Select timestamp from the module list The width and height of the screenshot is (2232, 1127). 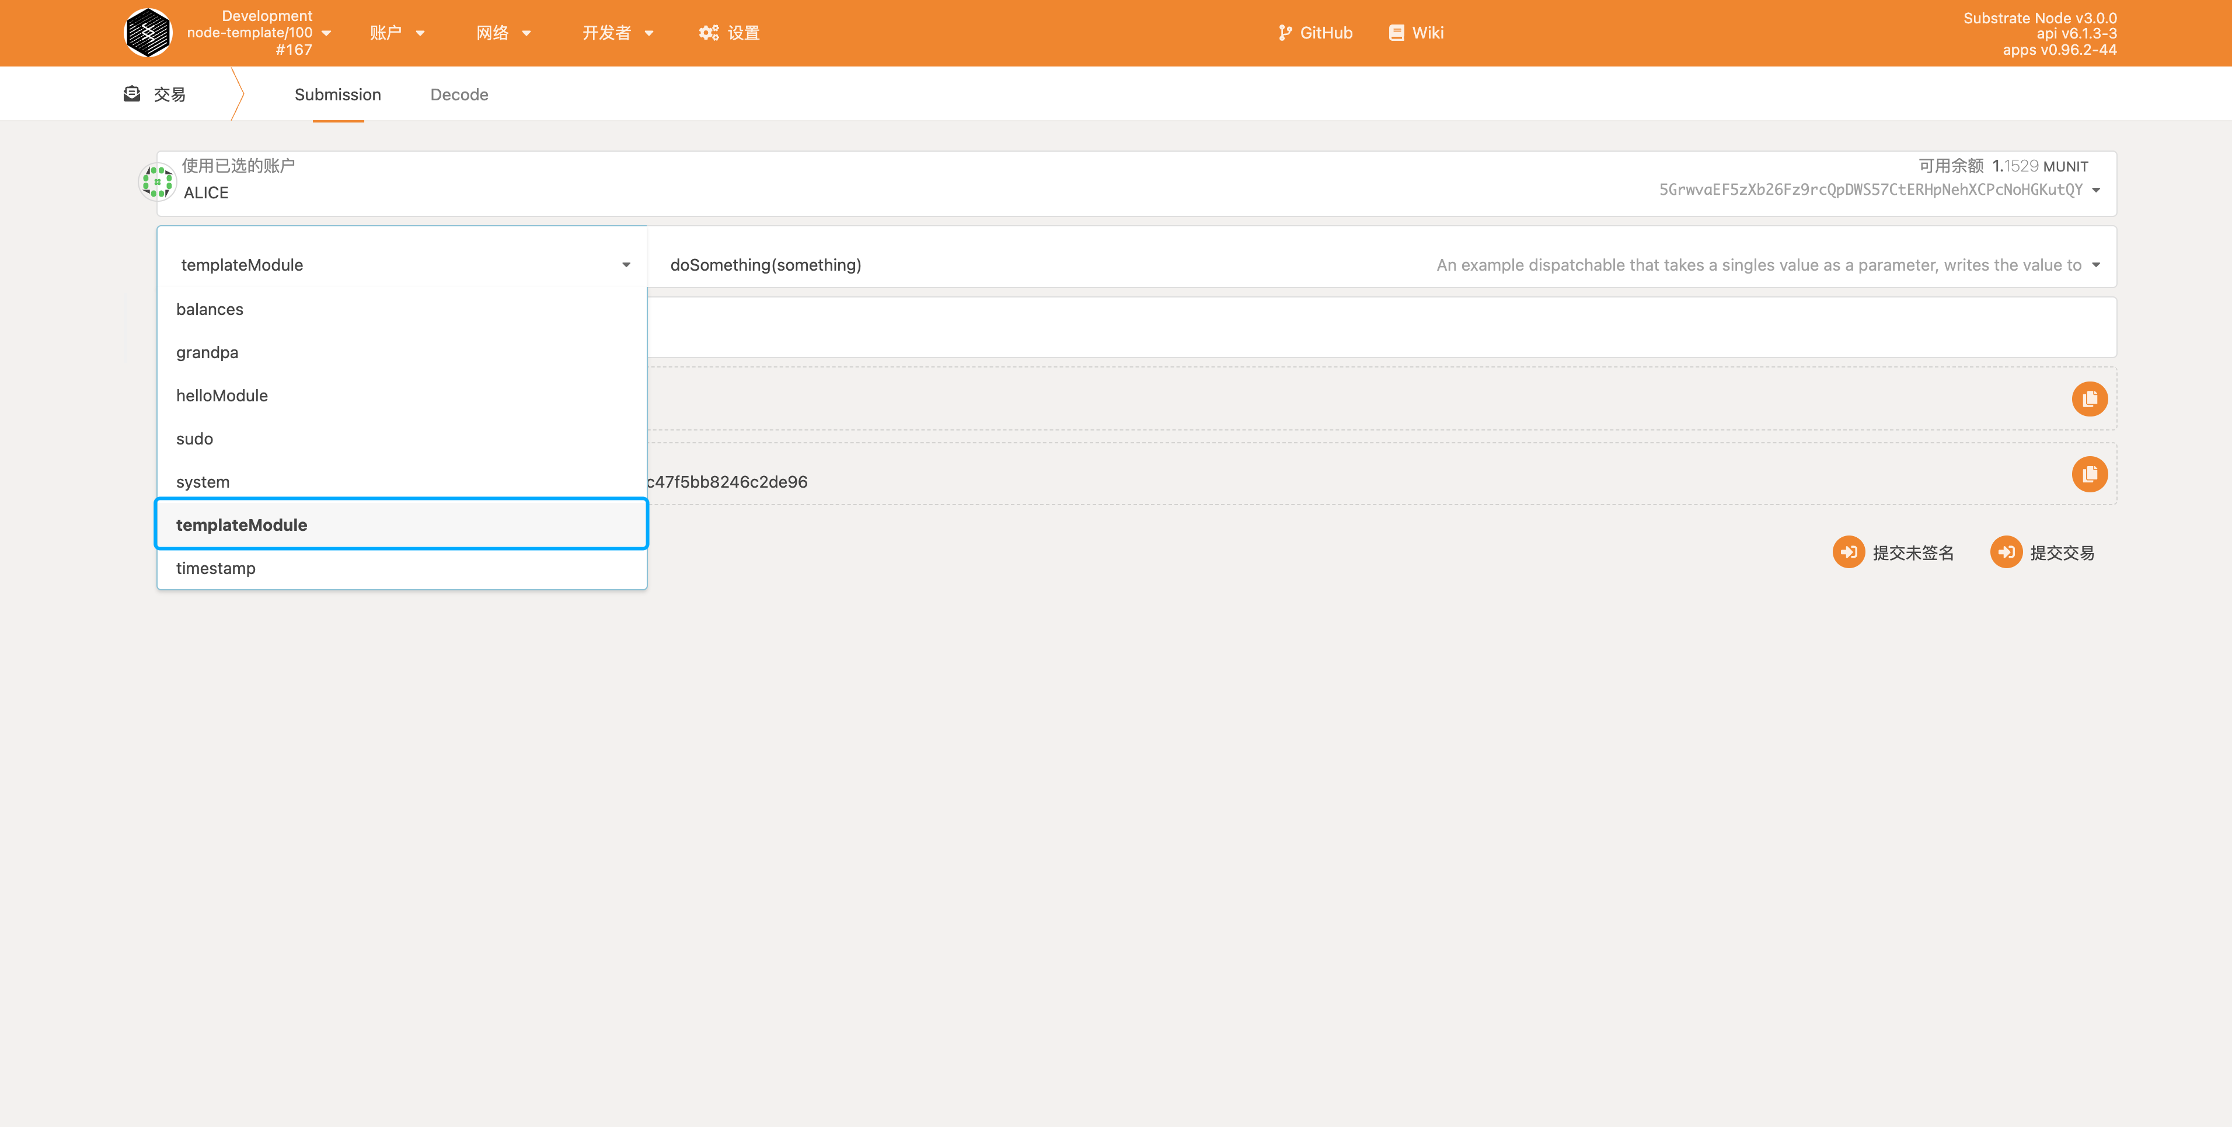(x=402, y=568)
